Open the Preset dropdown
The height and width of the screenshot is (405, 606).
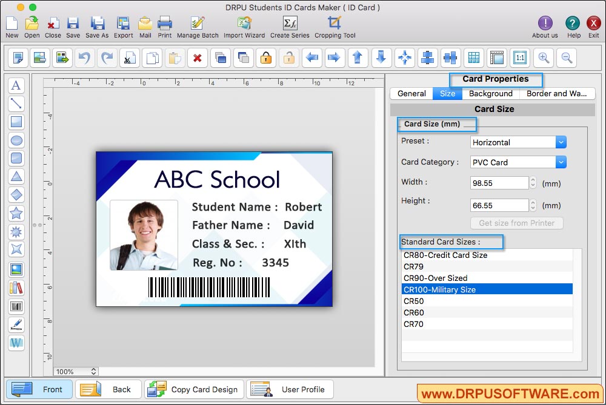pos(517,142)
